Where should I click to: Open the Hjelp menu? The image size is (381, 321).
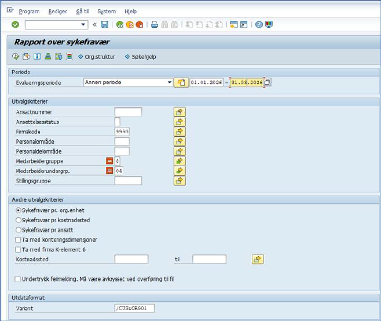click(x=130, y=12)
